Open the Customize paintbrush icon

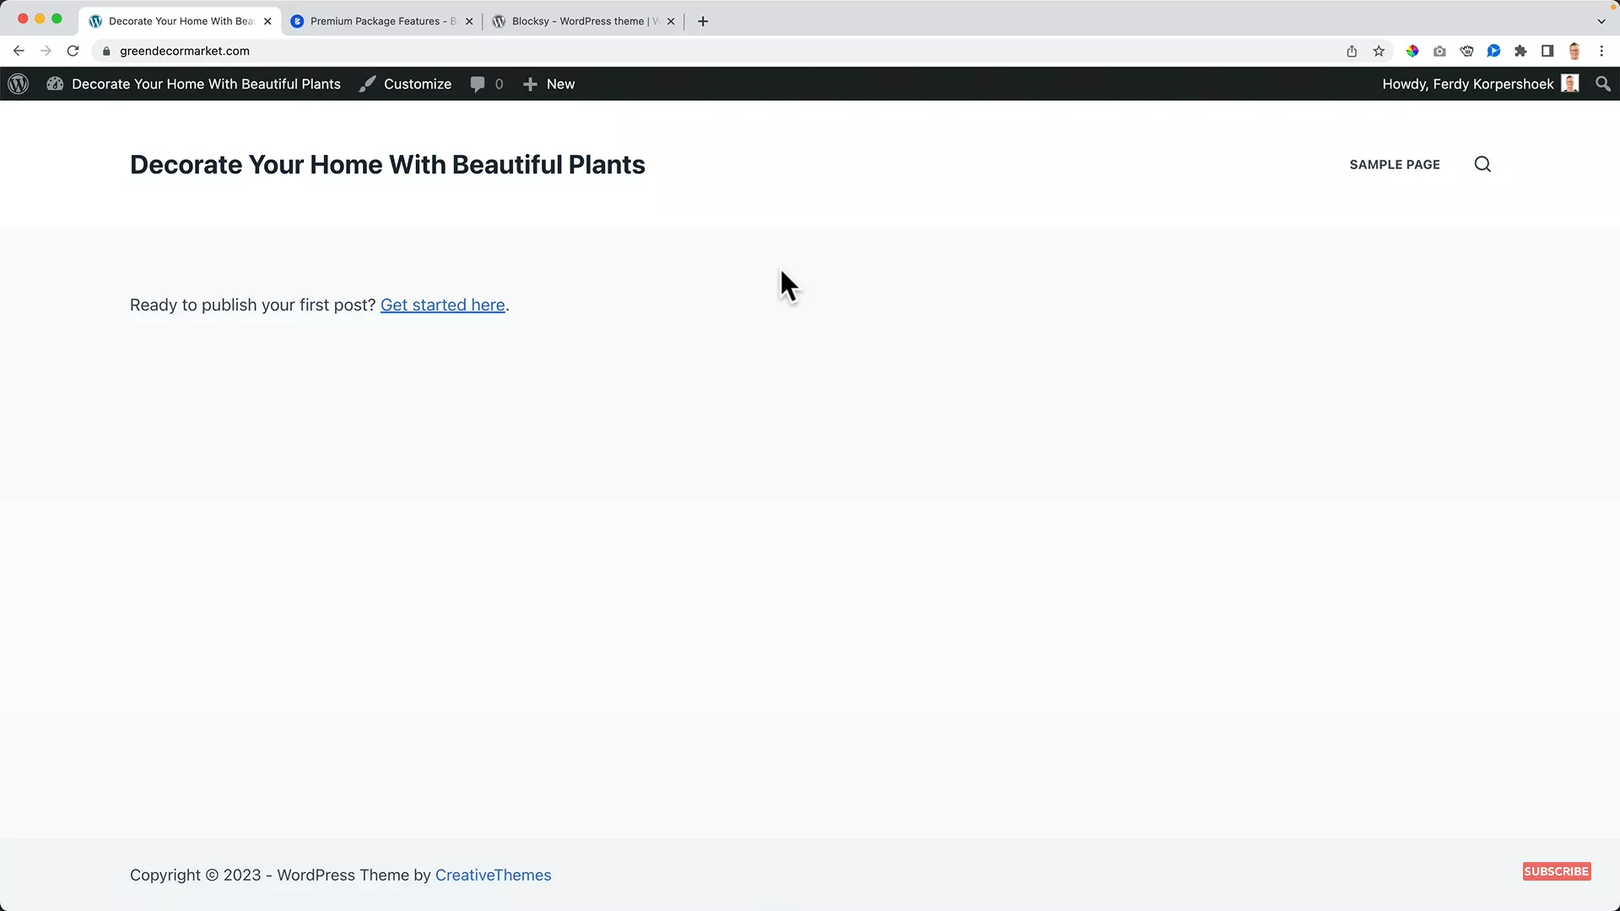coord(368,84)
